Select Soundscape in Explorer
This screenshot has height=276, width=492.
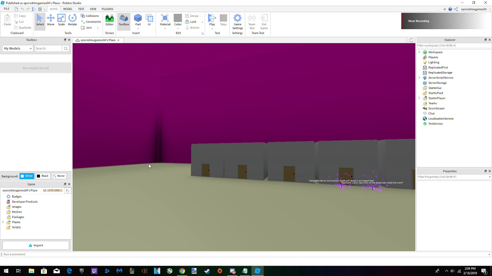click(436, 108)
